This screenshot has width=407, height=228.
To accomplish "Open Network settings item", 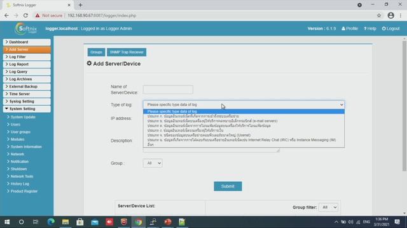I will [17, 154].
